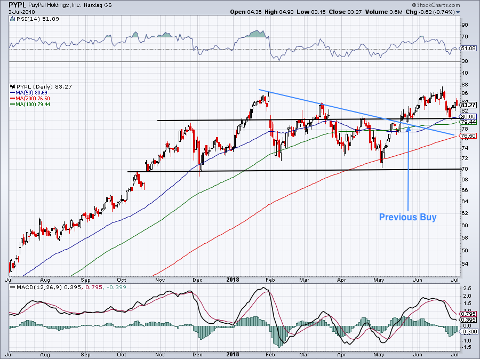Click the '3-Jul-2018' date text
This screenshot has height=359, width=480.
click(x=21, y=12)
